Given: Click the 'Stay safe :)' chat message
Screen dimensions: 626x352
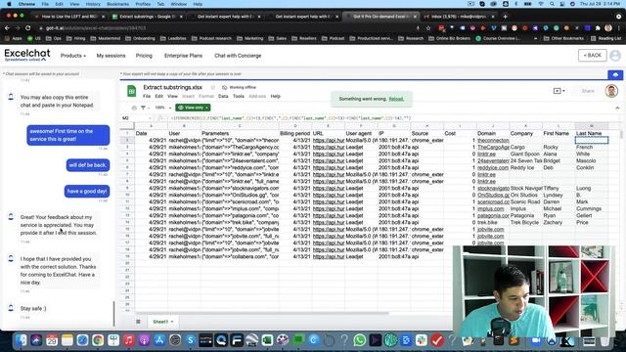Looking at the screenshot, I should pos(33,309).
